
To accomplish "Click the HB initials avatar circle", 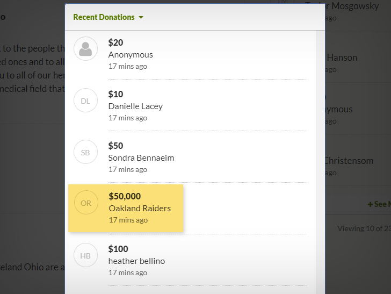I will click(85, 255).
